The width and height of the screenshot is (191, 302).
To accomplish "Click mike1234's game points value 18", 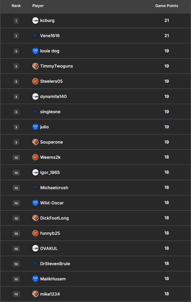I will pyautogui.click(x=167, y=294).
